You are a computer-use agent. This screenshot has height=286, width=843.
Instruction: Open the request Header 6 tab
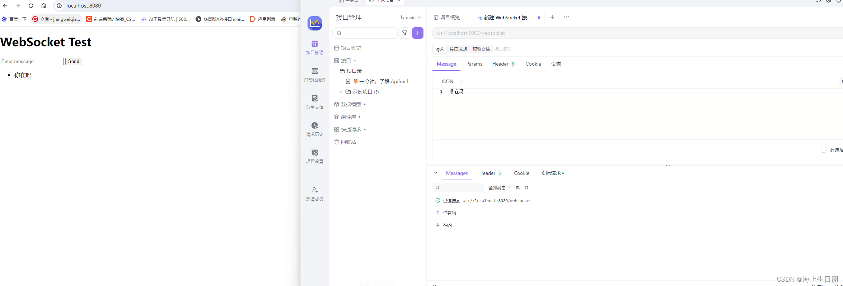(504, 64)
